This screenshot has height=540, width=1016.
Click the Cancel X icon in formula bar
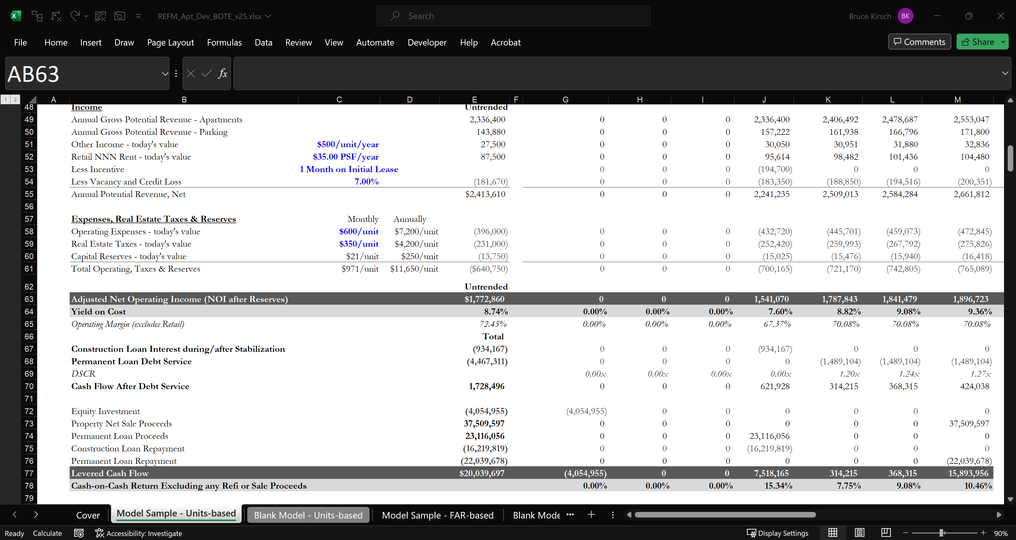(191, 73)
